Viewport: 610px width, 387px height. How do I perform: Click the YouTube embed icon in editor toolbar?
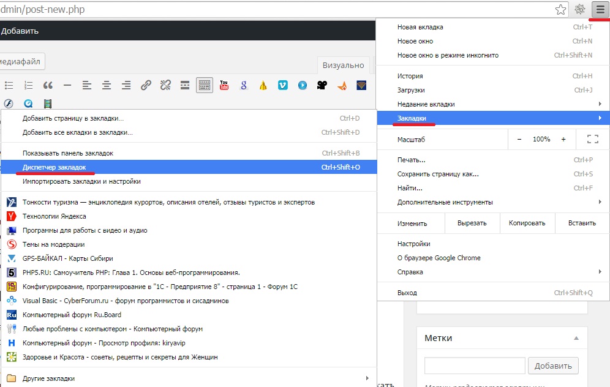pyautogui.click(x=224, y=85)
